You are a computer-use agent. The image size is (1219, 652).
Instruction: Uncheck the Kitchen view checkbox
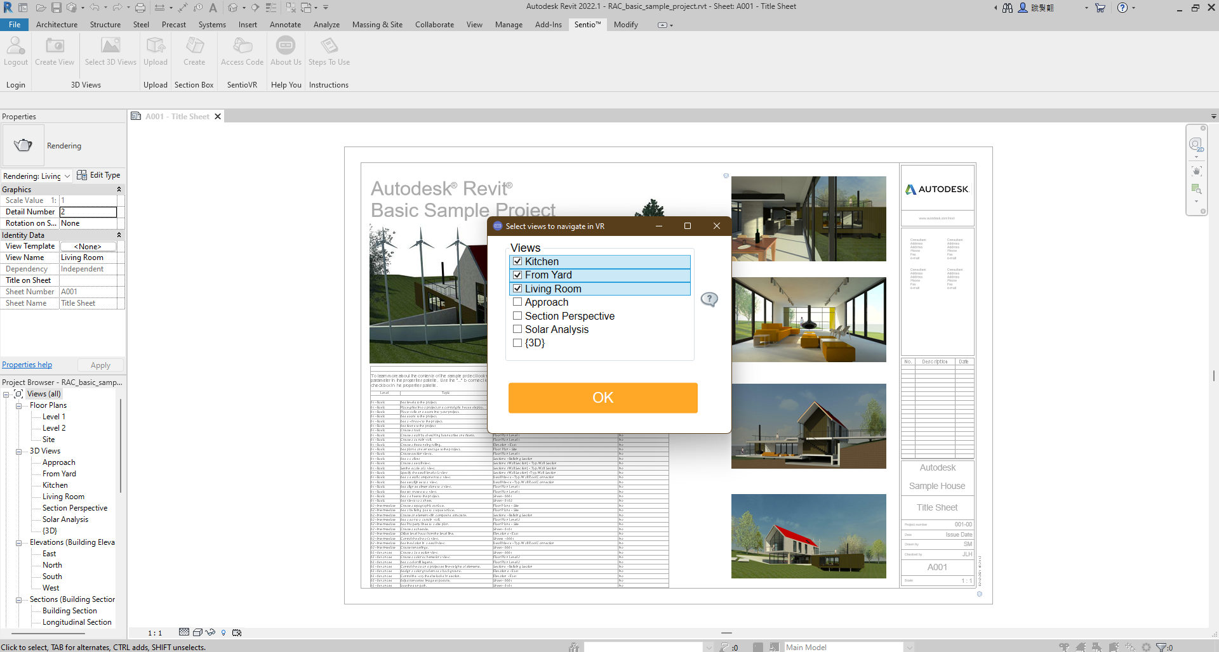pos(517,261)
